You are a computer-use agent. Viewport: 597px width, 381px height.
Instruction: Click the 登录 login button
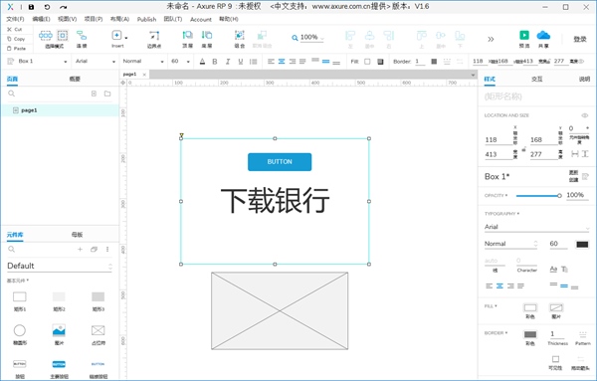pyautogui.click(x=580, y=39)
